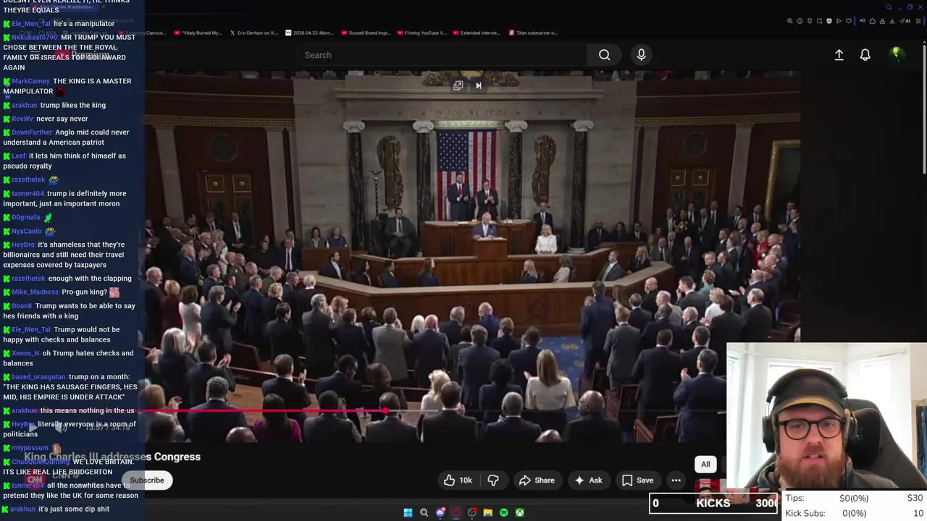This screenshot has width=927, height=521.
Task: Click the chat username MarkCarney
Action: (30, 81)
